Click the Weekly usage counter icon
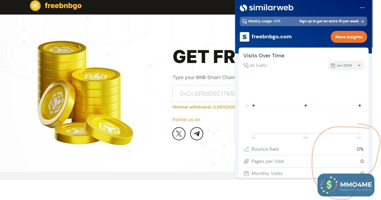This screenshot has height=200, width=381. pos(245,21)
